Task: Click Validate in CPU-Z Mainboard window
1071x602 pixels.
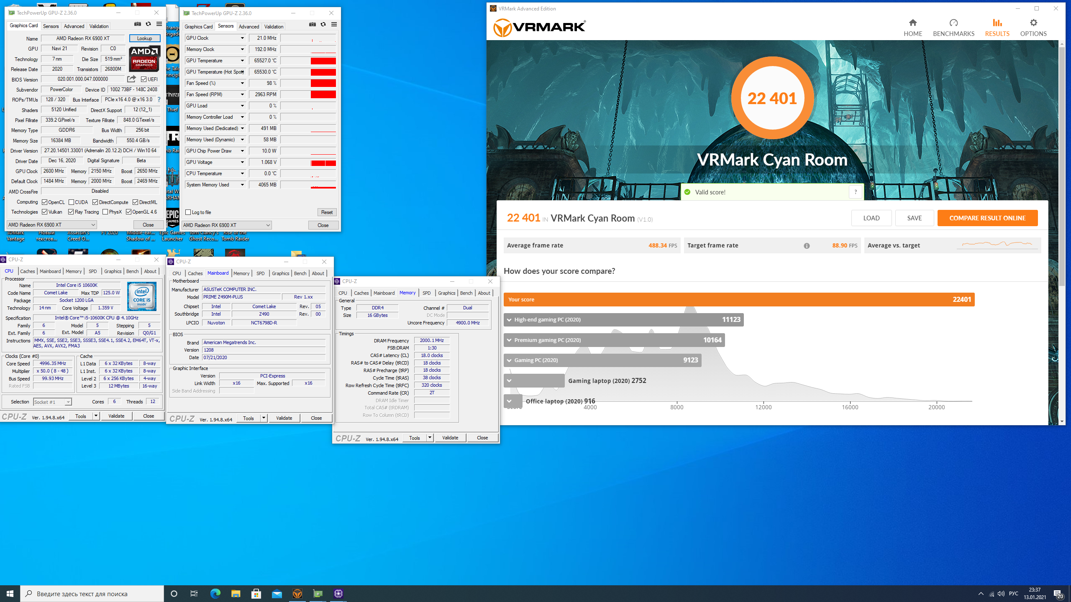Action: coord(284,418)
